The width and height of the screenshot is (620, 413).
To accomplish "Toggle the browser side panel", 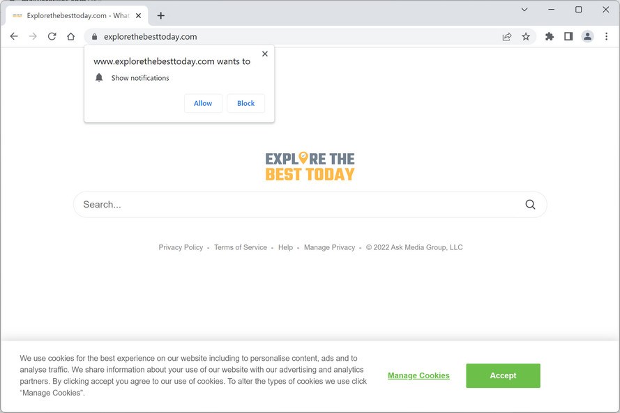I will tap(568, 37).
